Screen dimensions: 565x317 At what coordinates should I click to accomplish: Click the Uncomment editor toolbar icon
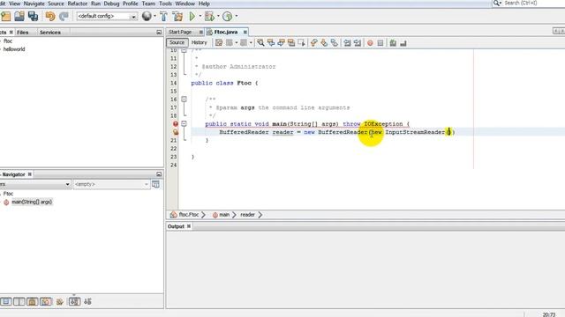tap(403, 43)
